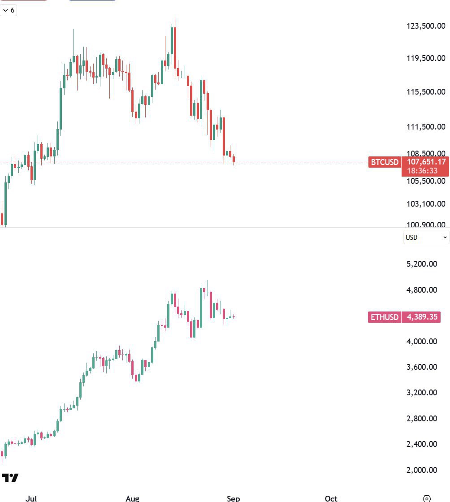Viewport: 450px width, 502px height.
Task: Click the 5,200.00 ETH scale label
Action: click(x=421, y=264)
